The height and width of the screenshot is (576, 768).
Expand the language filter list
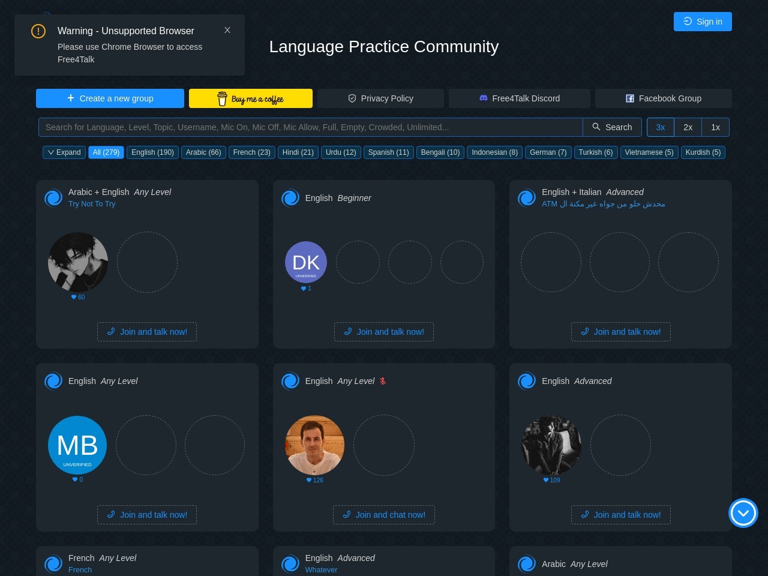point(64,152)
